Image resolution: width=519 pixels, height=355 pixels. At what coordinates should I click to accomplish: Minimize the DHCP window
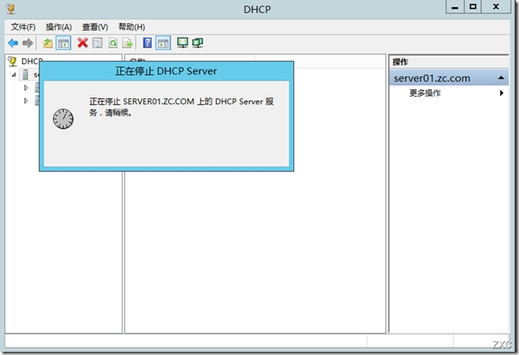455,7
